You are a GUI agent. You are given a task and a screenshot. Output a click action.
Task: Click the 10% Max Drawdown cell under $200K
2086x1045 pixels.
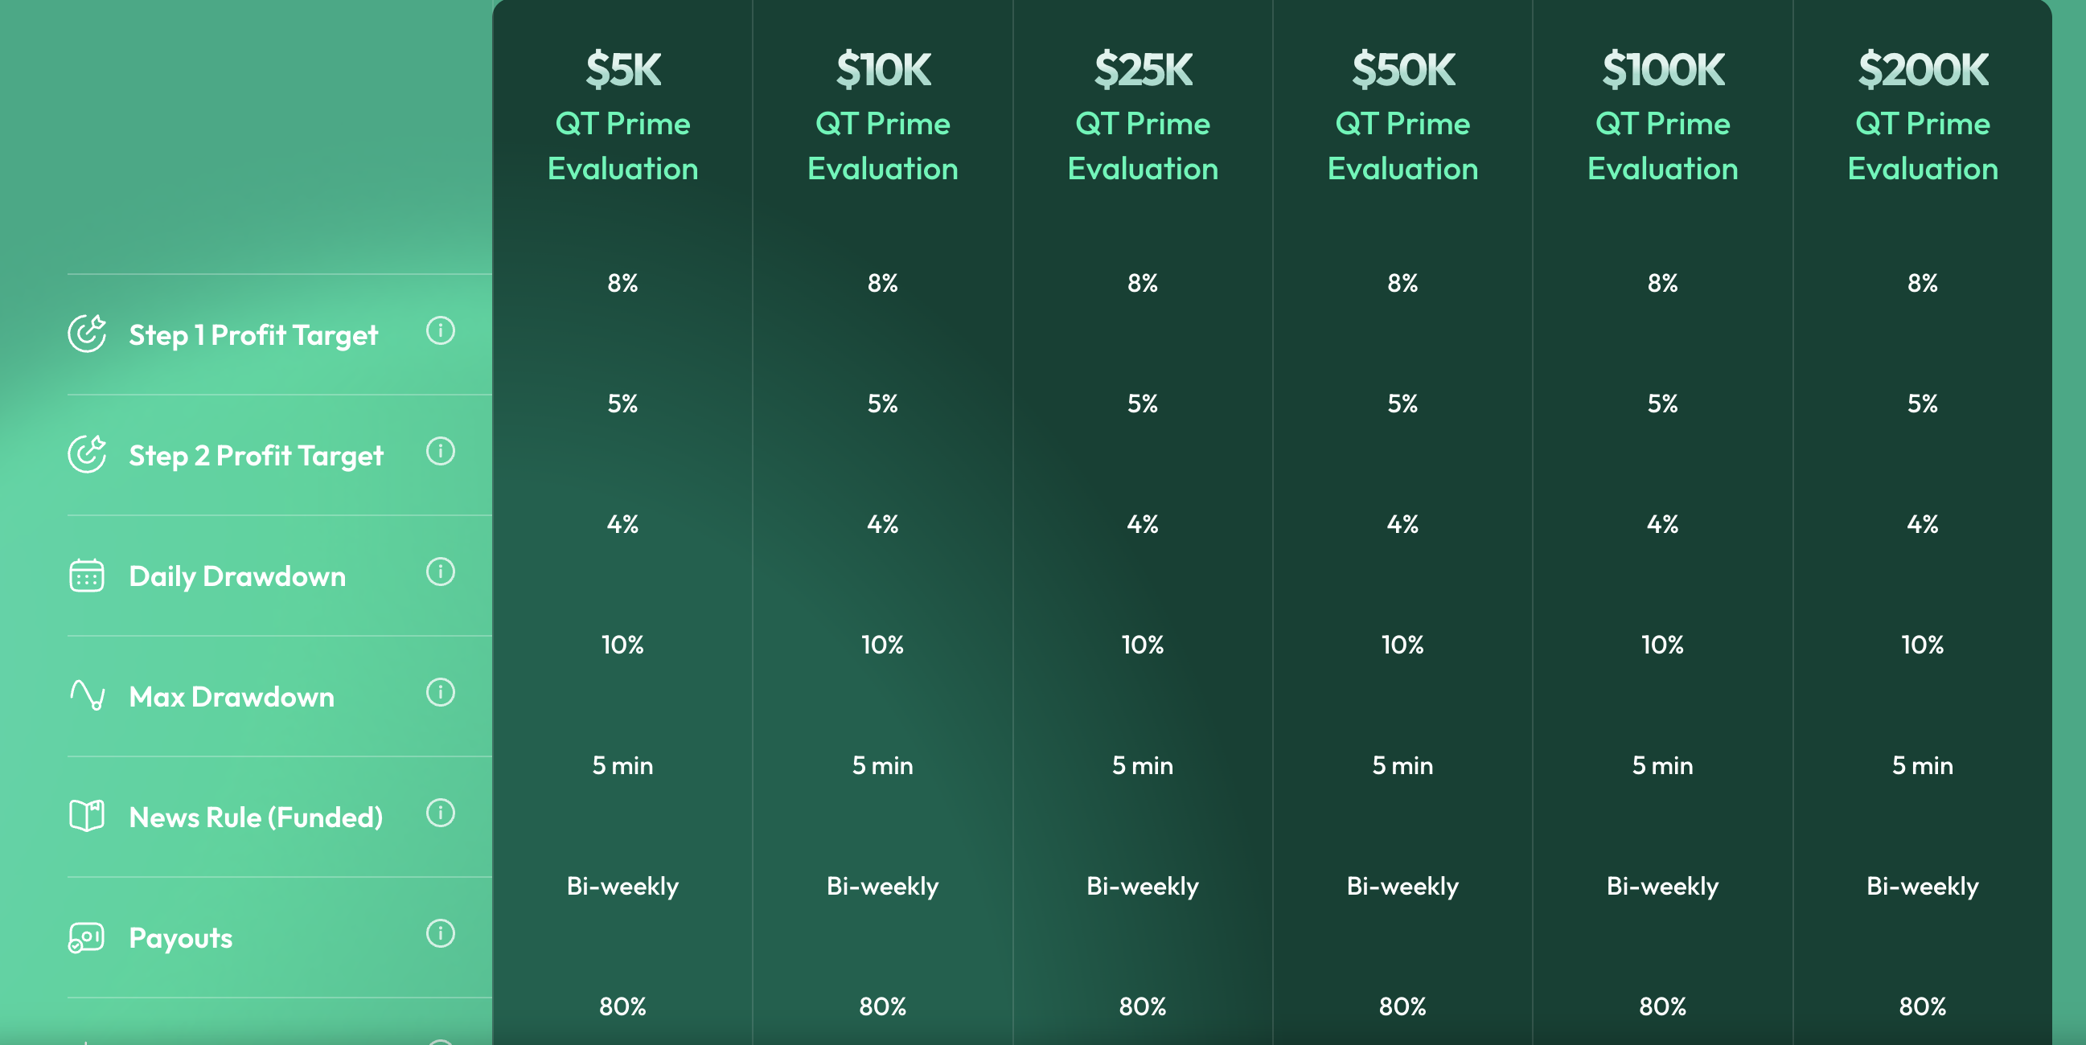click(1921, 645)
